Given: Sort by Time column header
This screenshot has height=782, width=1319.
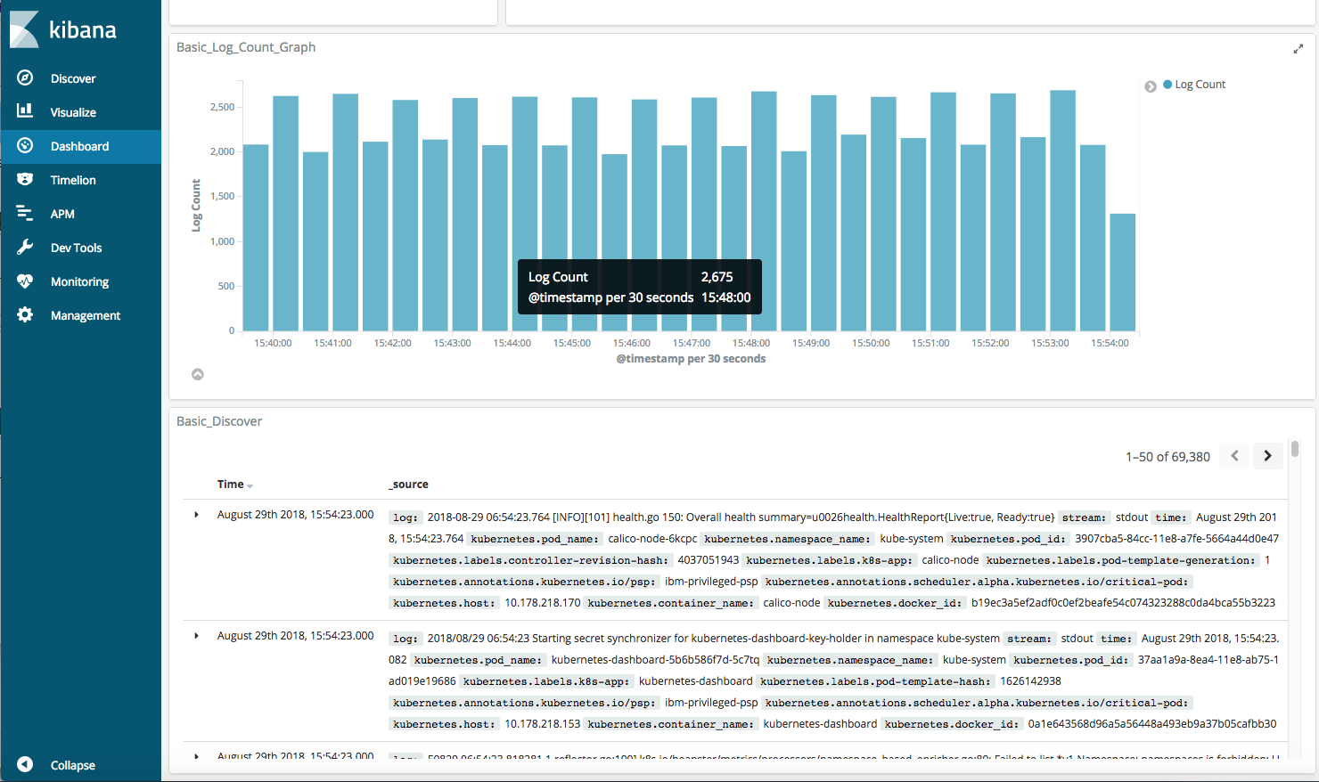Looking at the screenshot, I should 235,484.
